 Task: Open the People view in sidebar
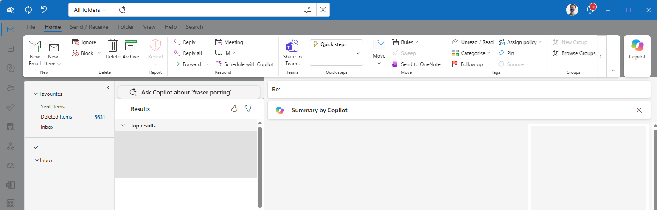11,88
